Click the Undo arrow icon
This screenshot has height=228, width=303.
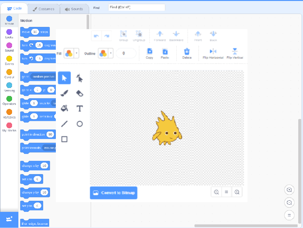[96, 36]
